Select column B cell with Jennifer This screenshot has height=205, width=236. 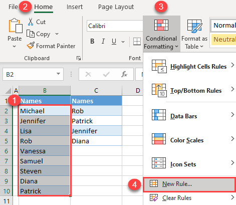coord(45,121)
